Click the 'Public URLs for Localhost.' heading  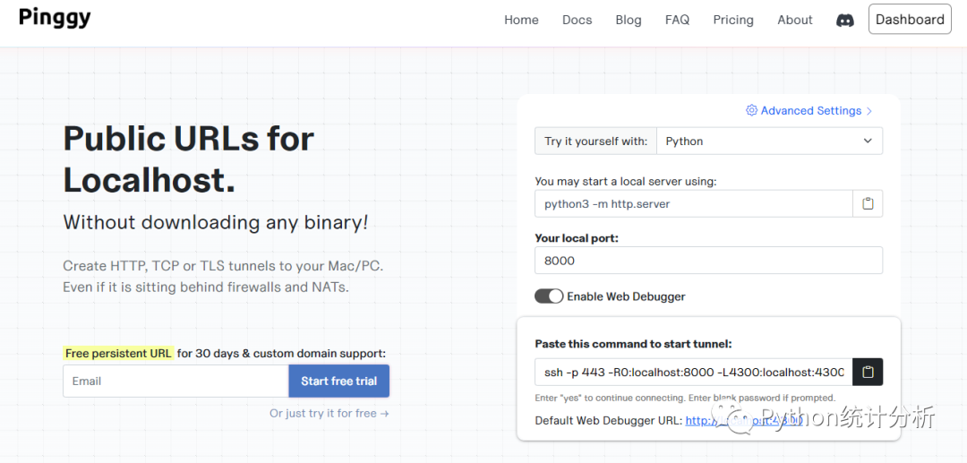[x=189, y=159]
